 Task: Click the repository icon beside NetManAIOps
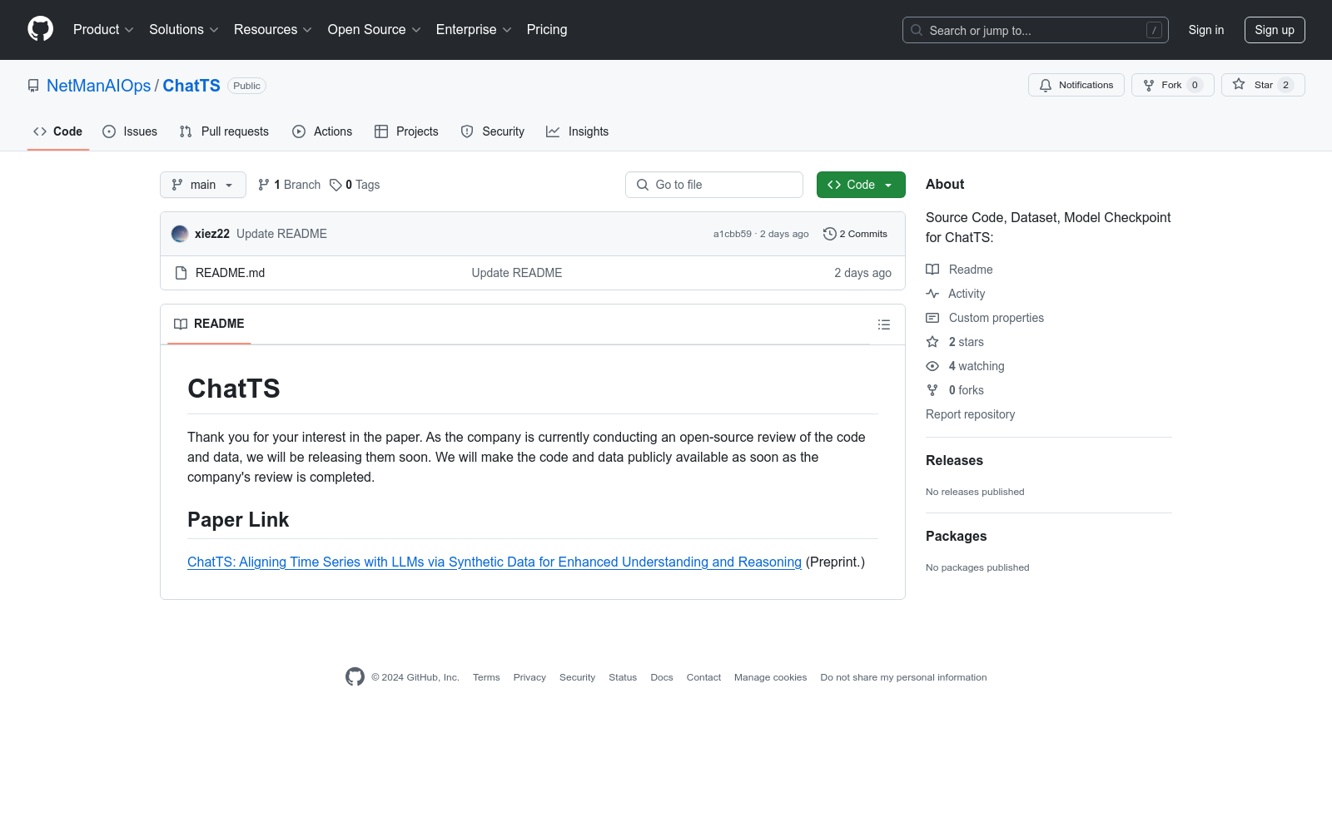(x=33, y=86)
